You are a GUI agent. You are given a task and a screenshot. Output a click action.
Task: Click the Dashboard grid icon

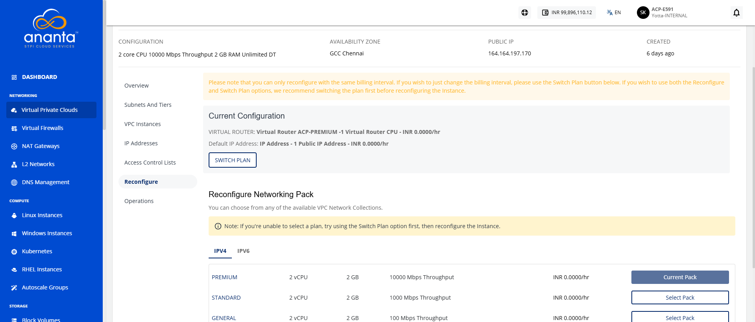coord(14,77)
